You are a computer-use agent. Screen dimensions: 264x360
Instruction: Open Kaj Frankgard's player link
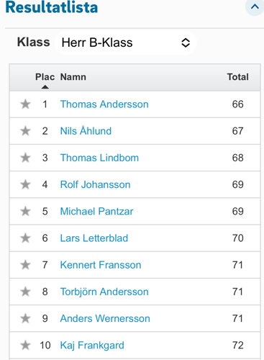(x=92, y=346)
